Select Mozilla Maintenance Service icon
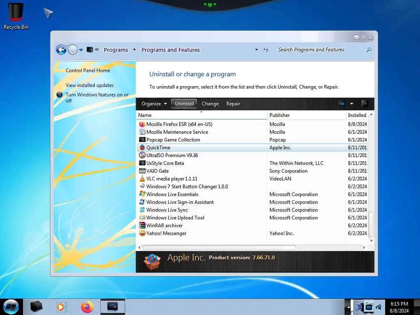This screenshot has width=420, height=315. [x=142, y=132]
